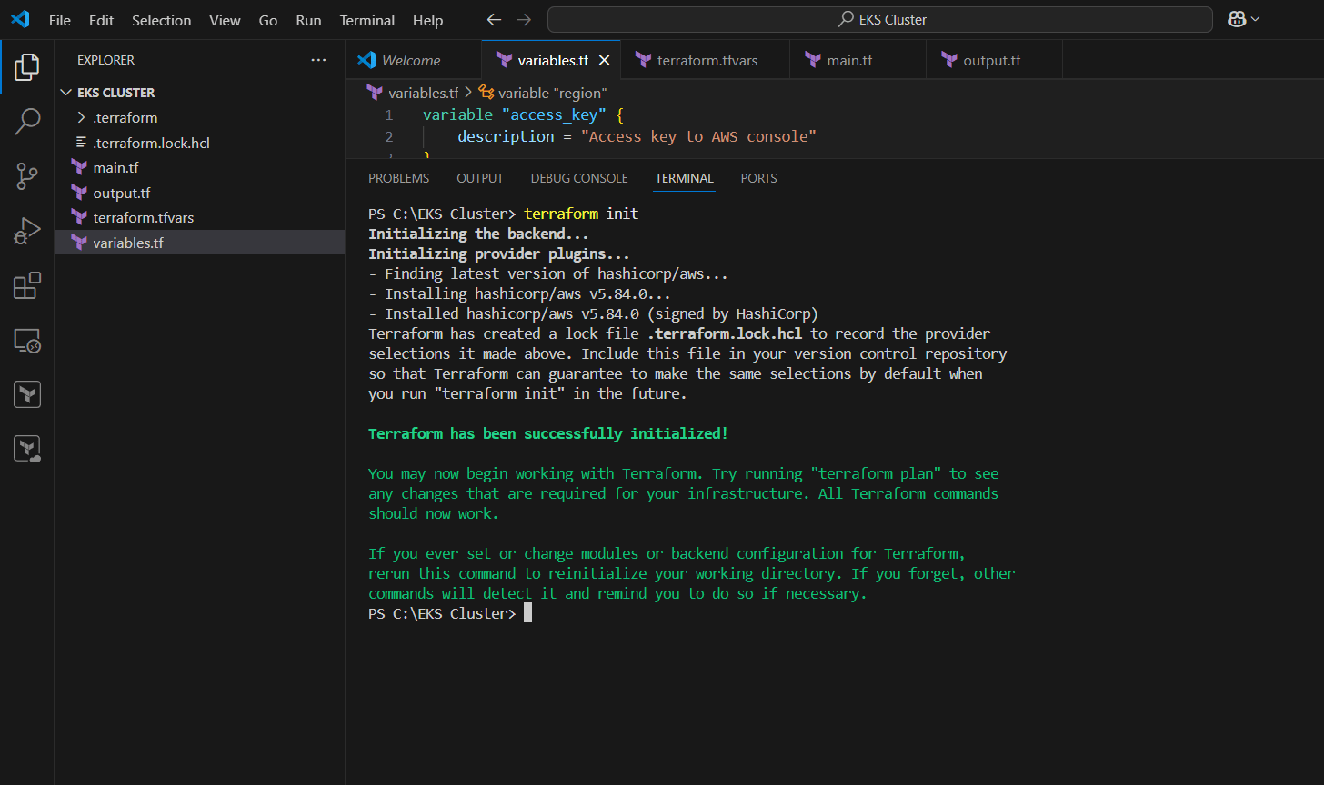
Task: Open the Extensions view
Action: click(x=27, y=286)
